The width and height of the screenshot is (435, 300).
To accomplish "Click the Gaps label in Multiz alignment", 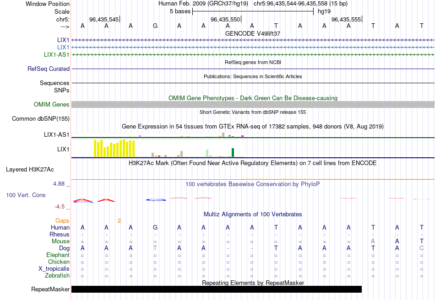I will [x=62, y=220].
